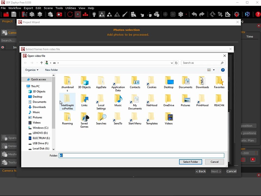Click Local Disk (G:) in navigation pane
Viewport: 261px width, 196px height.
click(x=41, y=148)
